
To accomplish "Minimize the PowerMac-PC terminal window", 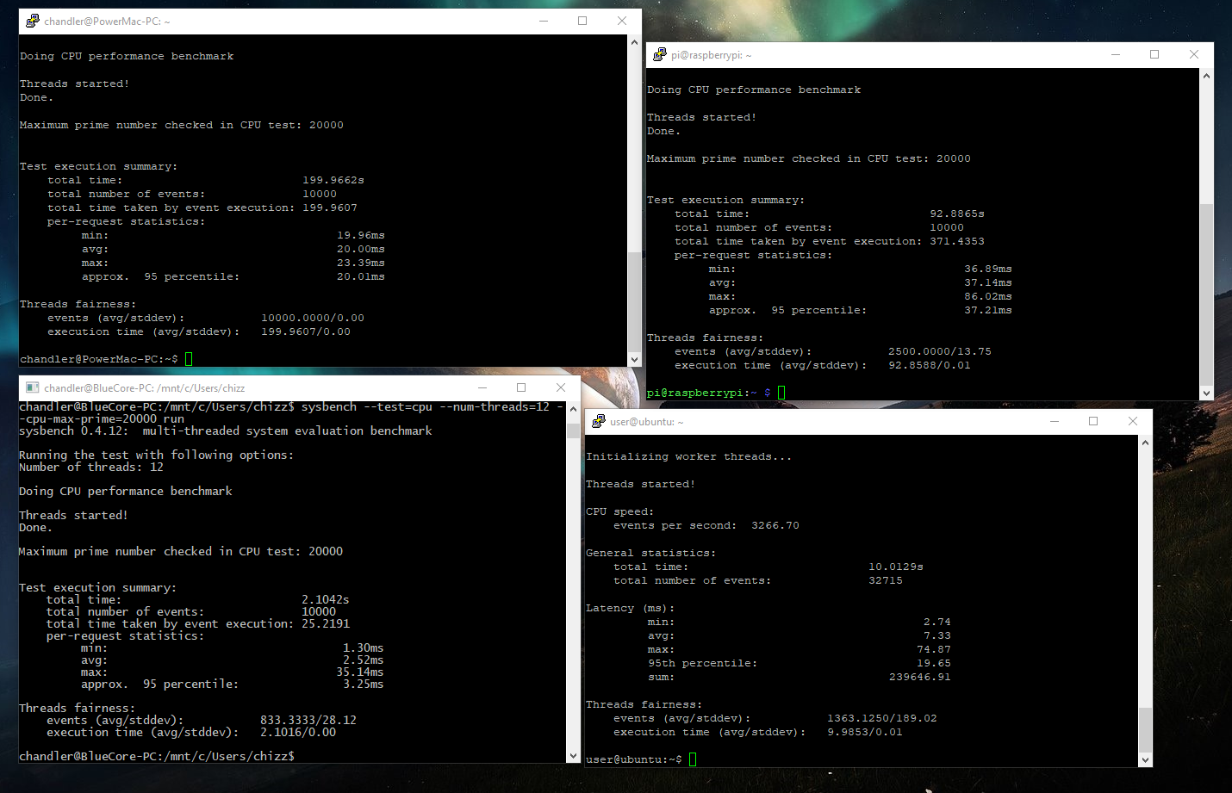I will 544,21.
